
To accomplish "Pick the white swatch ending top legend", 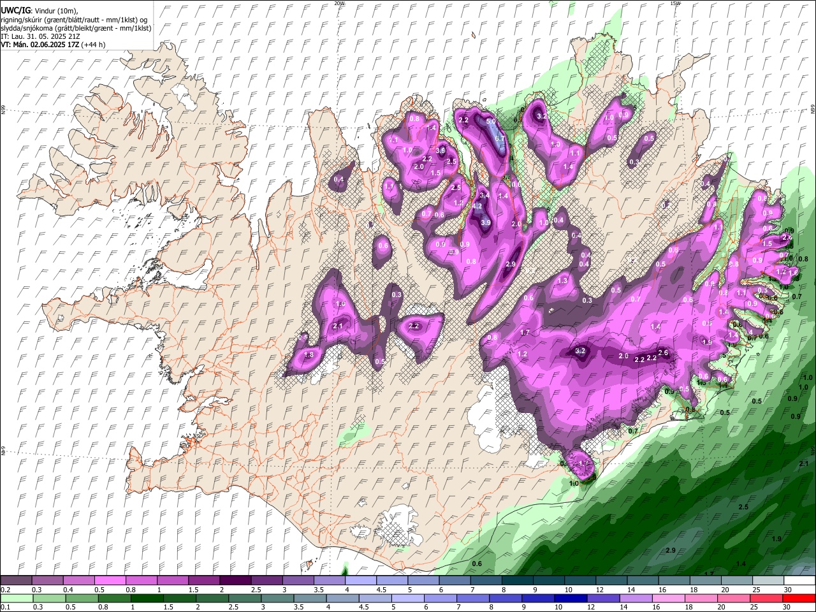I will [798, 581].
